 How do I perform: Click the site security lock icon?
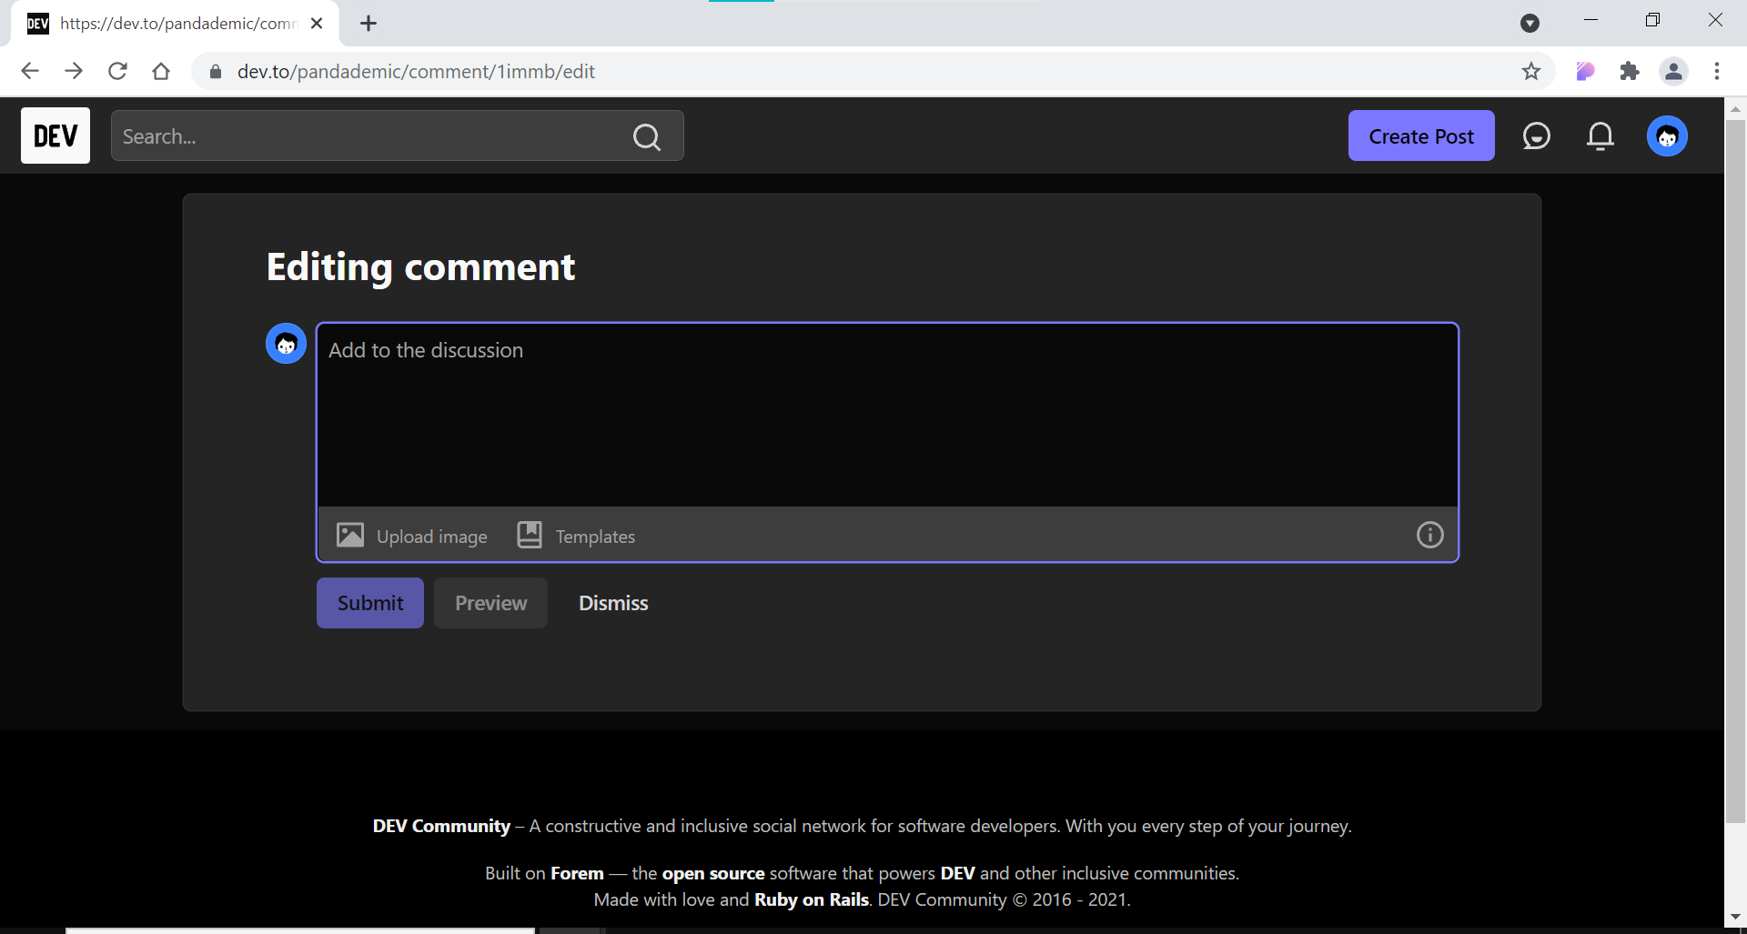216,71
